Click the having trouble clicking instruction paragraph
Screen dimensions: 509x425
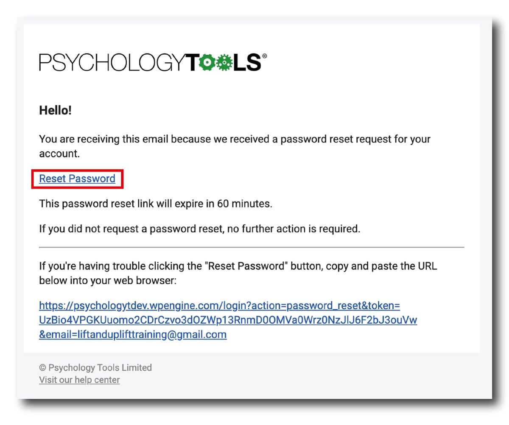[x=238, y=273]
